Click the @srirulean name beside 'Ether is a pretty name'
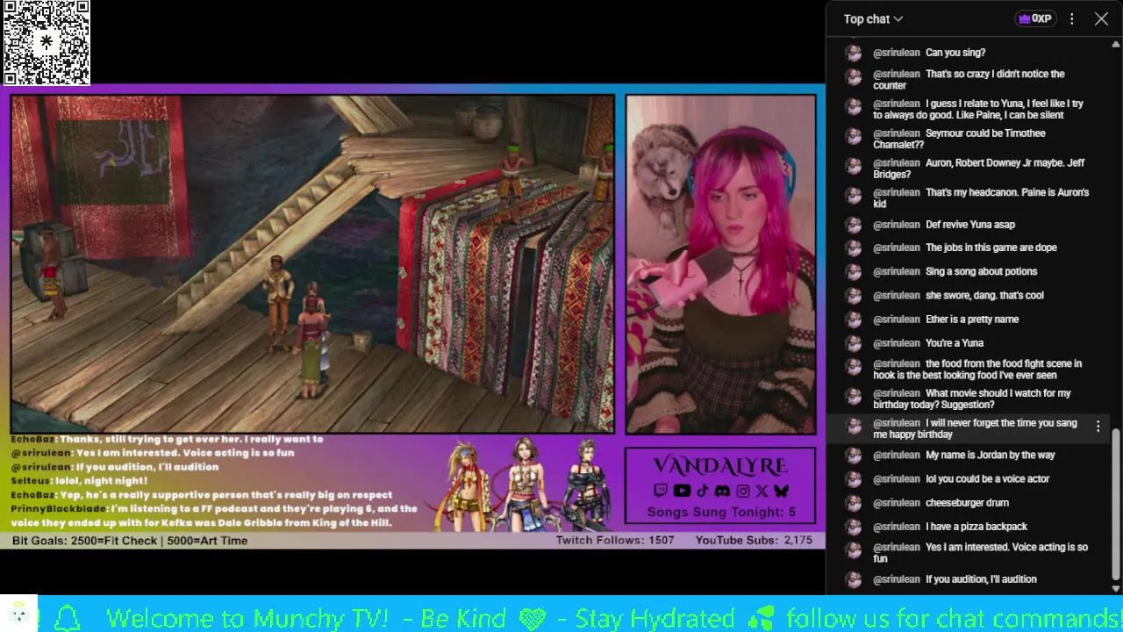This screenshot has height=632, width=1123. point(897,320)
